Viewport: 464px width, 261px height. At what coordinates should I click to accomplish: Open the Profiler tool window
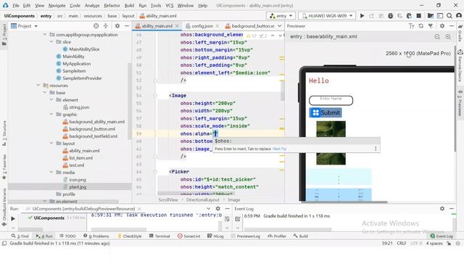coord(277,236)
